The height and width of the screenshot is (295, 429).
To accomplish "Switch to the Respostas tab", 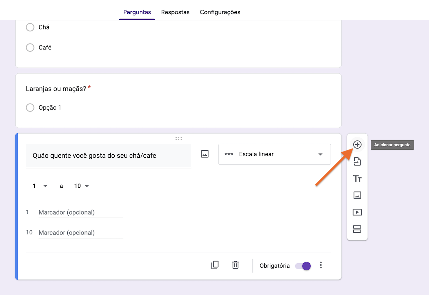I will click(175, 12).
